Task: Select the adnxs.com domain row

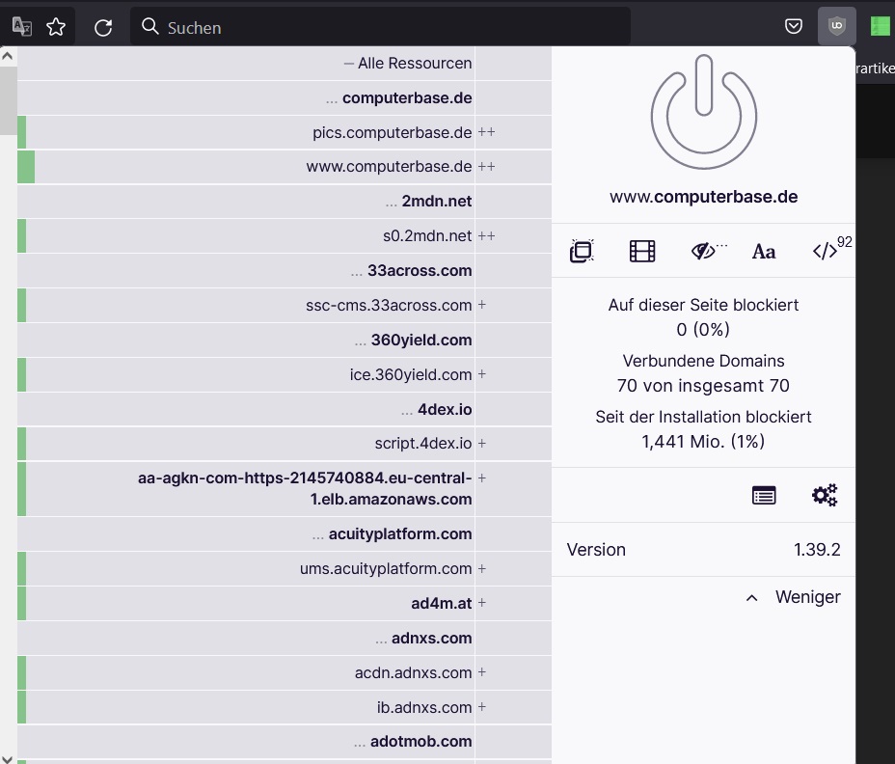Action: pyautogui.click(x=285, y=639)
